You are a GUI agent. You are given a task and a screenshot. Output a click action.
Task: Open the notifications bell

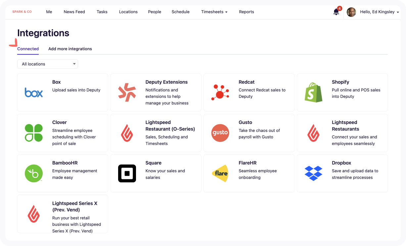click(336, 12)
